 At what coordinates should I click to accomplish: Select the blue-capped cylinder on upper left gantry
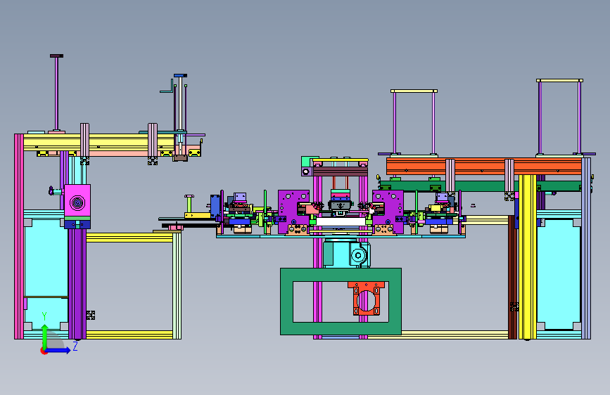pos(181,103)
